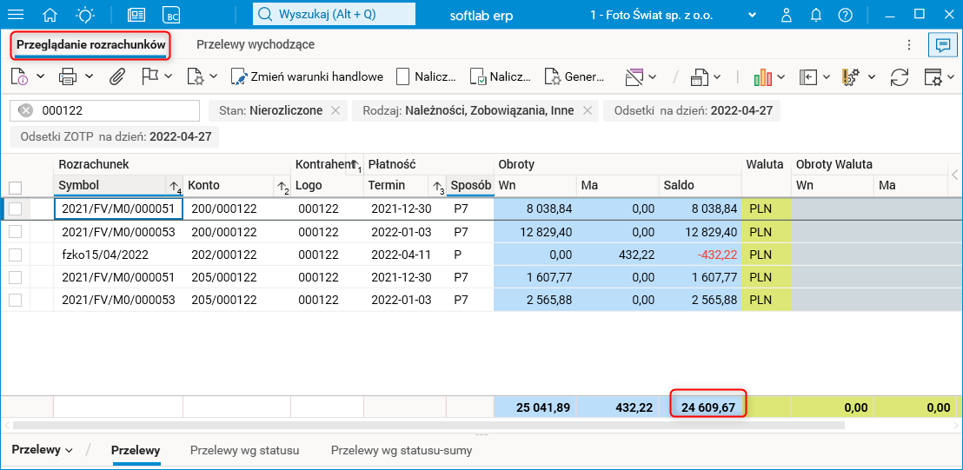
Task: Open the chat comments panel icon
Action: (x=940, y=44)
